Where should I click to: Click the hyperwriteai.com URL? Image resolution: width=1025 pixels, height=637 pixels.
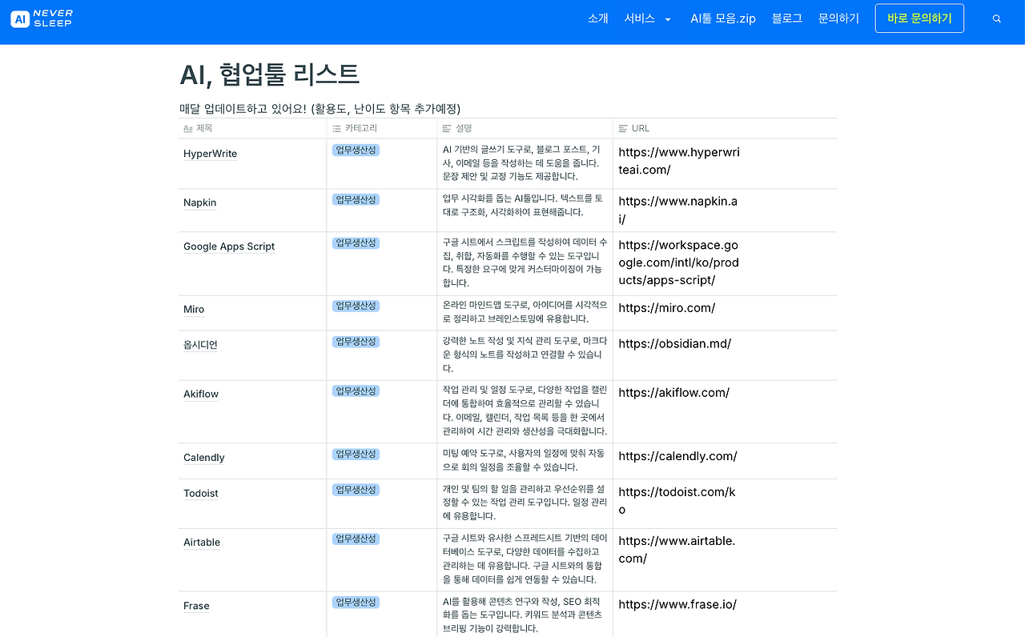(679, 161)
